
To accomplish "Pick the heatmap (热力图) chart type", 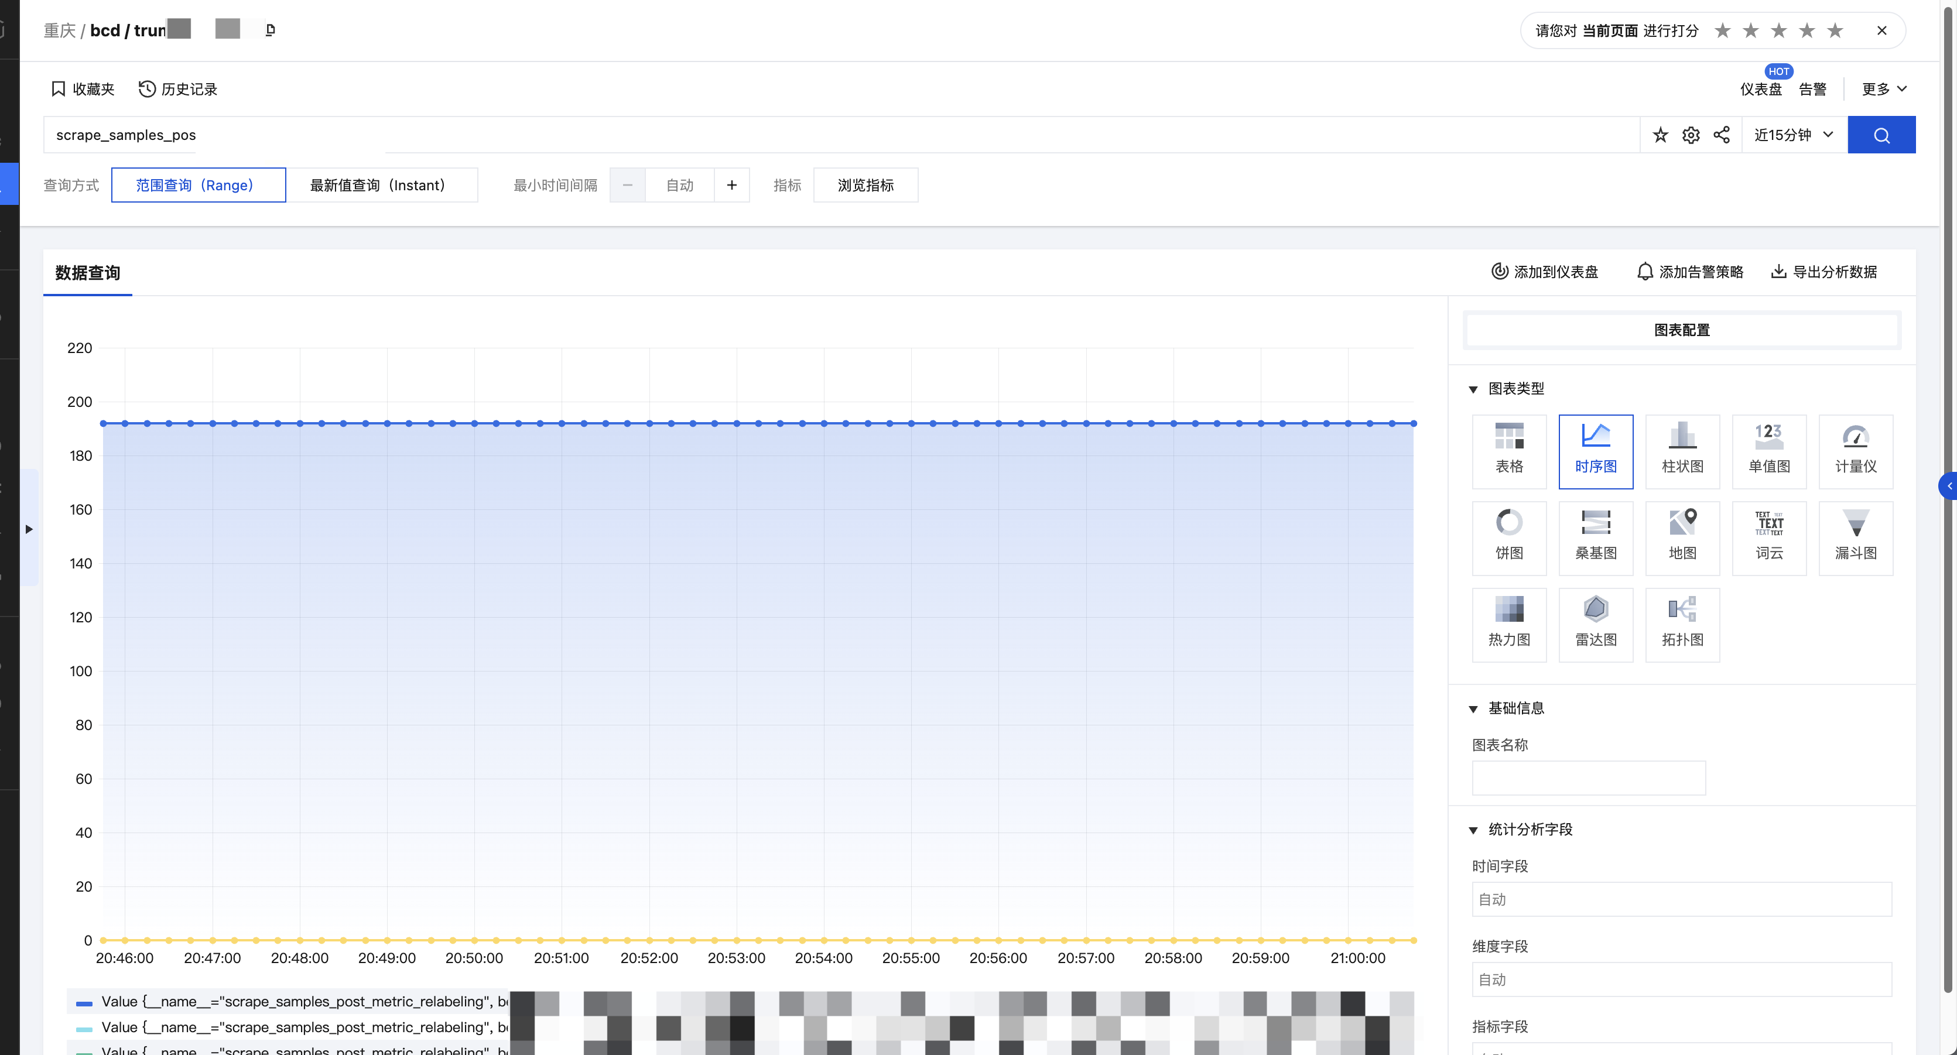I will click(1509, 624).
